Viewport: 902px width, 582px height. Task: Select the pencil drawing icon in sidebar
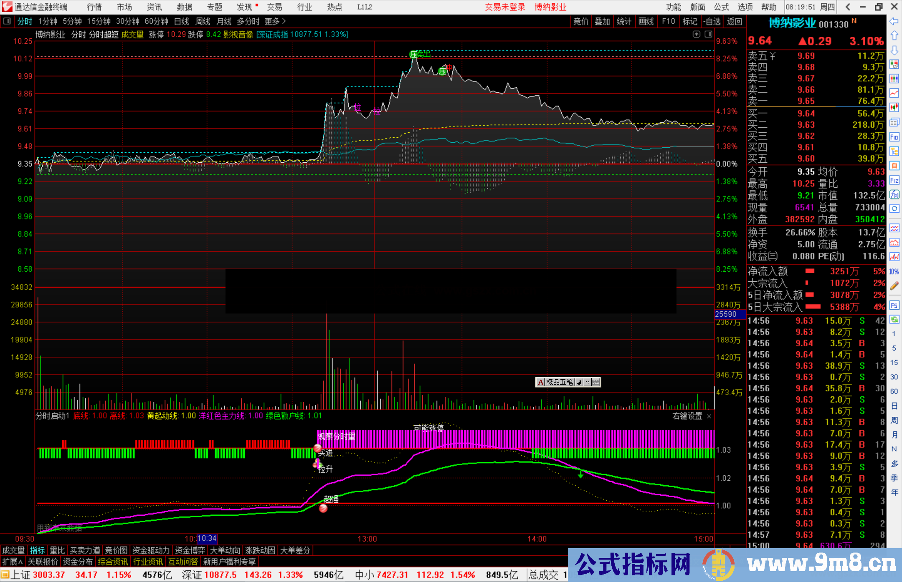pyautogui.click(x=894, y=286)
